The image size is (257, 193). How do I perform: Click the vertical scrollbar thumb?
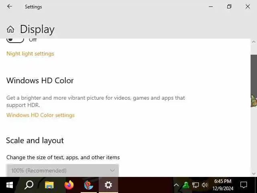(x=254, y=81)
